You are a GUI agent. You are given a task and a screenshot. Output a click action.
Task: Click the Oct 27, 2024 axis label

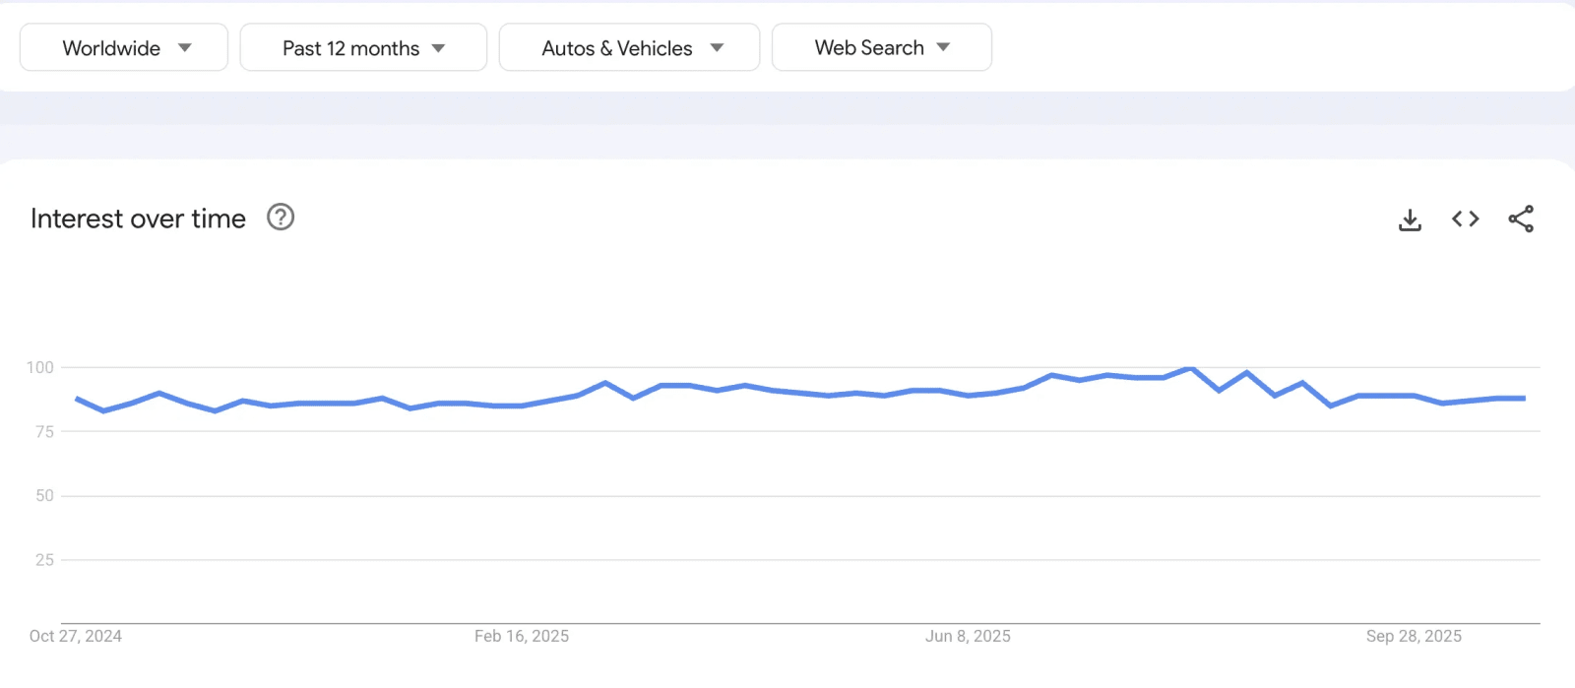point(76,636)
